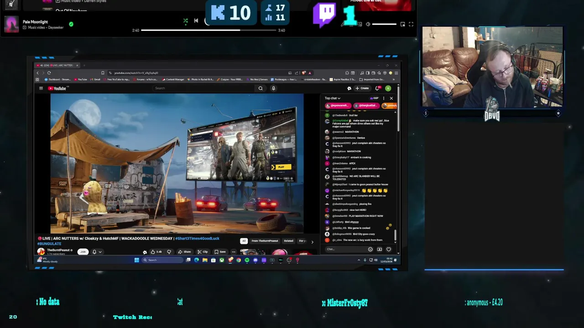Viewport: 584px width, 328px height.
Task: Open the taskbar weather widget
Action: 48,260
